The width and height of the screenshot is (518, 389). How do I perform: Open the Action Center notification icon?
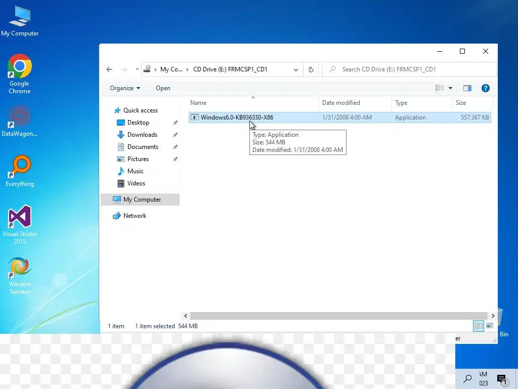point(502,379)
